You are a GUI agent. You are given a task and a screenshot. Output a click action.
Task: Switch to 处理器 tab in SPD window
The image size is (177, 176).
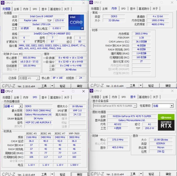[6, 97]
